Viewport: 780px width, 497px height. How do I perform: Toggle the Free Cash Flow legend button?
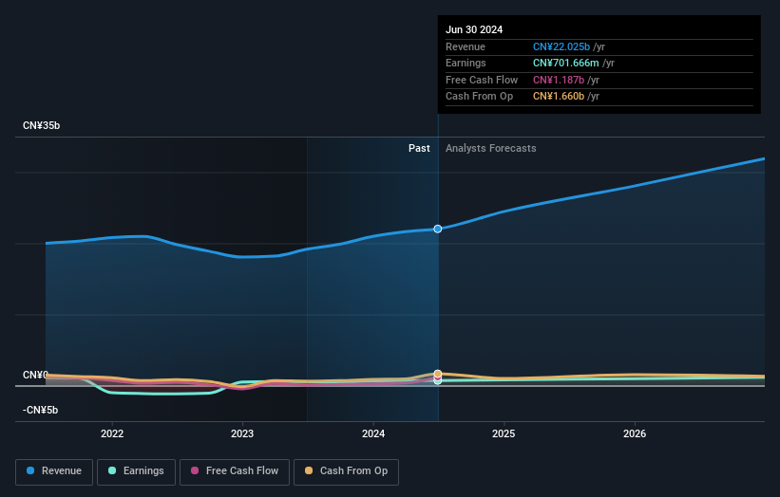coord(235,471)
